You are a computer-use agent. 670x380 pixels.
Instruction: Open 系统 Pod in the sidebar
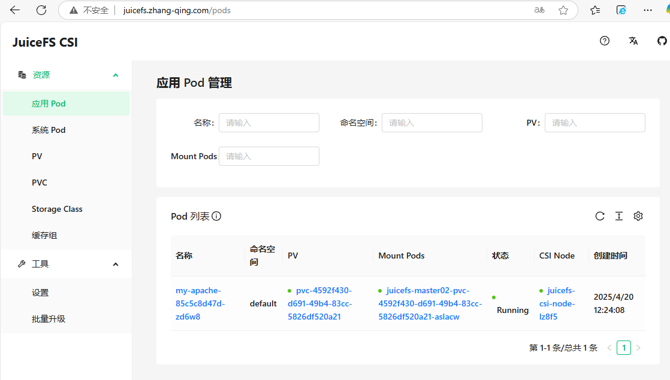coord(67,130)
